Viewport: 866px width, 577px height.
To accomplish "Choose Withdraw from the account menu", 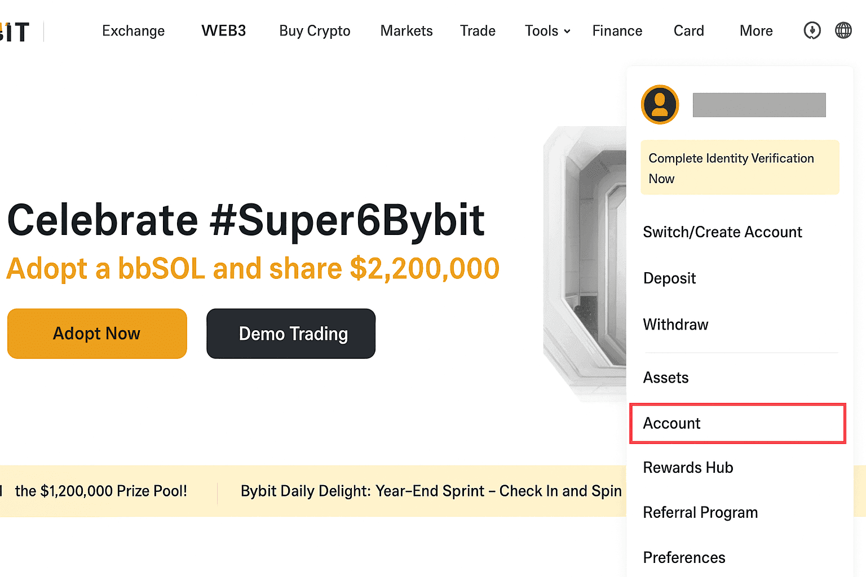I will [675, 325].
